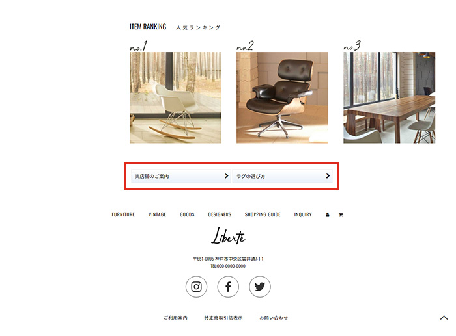Viewport: 456px width, 336px height.
Task: Open the Facebook social icon
Action: (228, 287)
